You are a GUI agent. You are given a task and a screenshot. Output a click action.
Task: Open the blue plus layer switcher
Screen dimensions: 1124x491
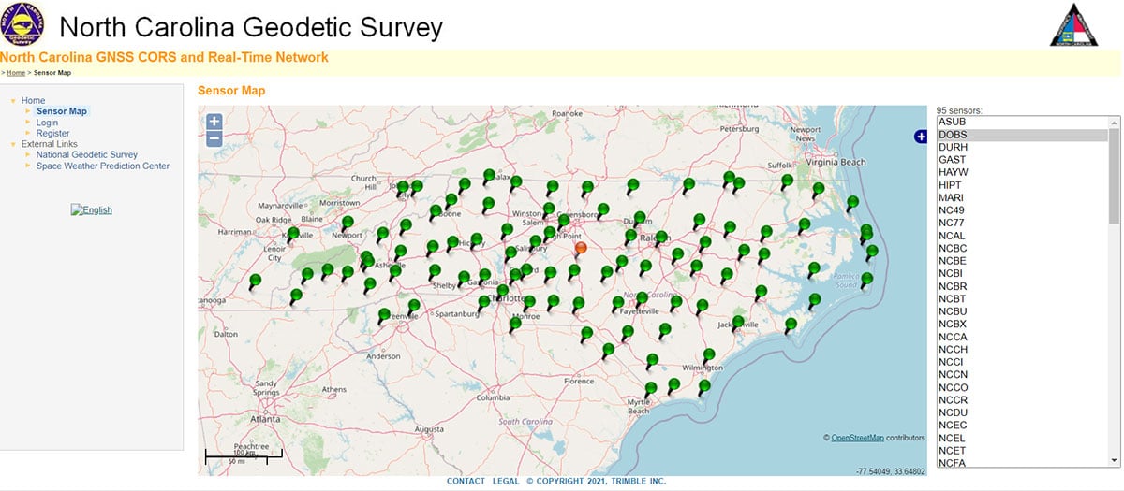921,137
